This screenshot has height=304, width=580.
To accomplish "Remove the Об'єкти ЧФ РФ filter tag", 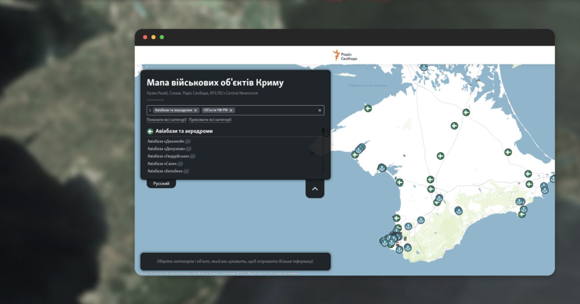I will click(x=231, y=111).
